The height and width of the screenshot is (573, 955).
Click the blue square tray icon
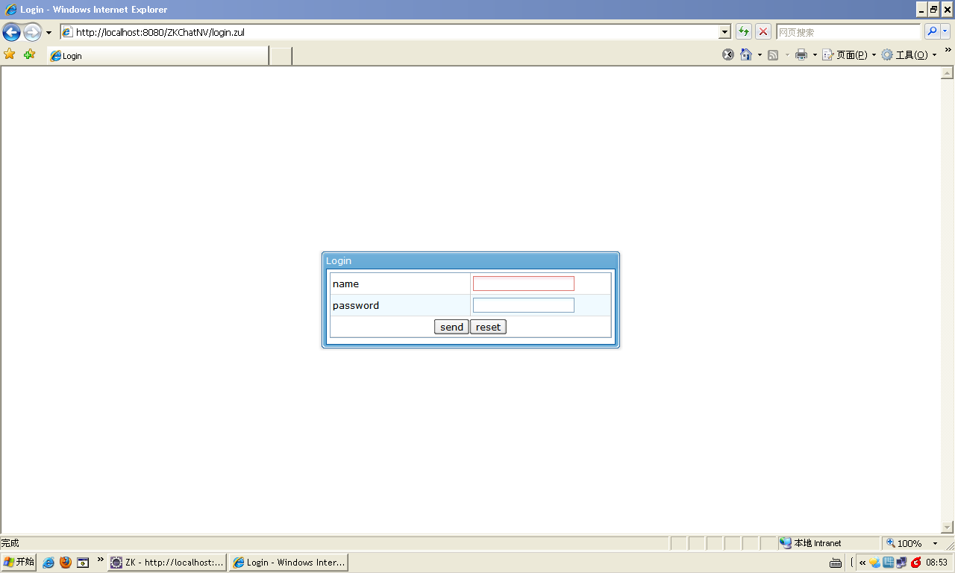pyautogui.click(x=889, y=563)
